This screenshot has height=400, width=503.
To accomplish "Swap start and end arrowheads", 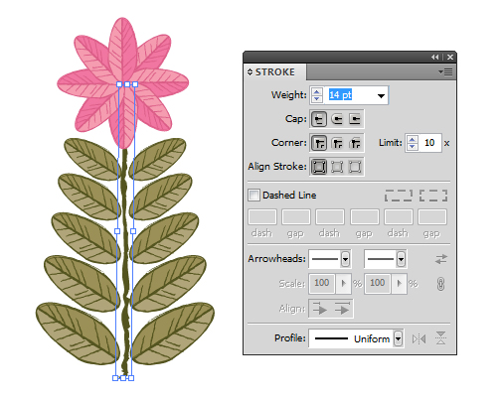I will (441, 259).
